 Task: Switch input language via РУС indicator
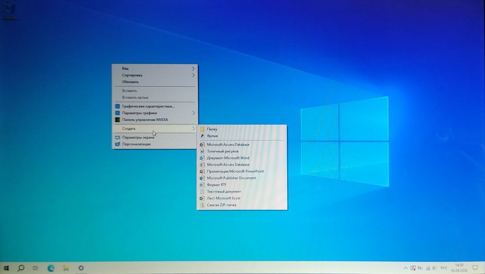pos(444,268)
